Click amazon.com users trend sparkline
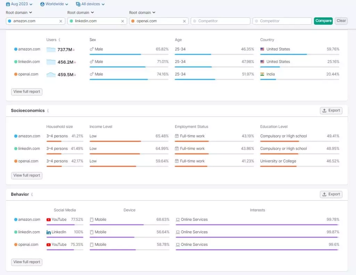356x275 pixels. [x=51, y=49]
